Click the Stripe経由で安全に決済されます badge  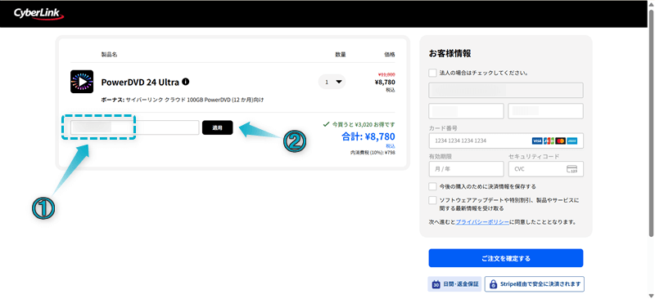[535, 284]
